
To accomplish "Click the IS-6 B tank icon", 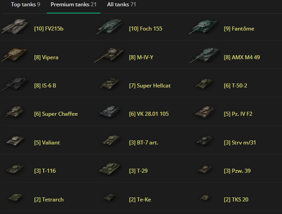I will pyautogui.click(x=15, y=83).
